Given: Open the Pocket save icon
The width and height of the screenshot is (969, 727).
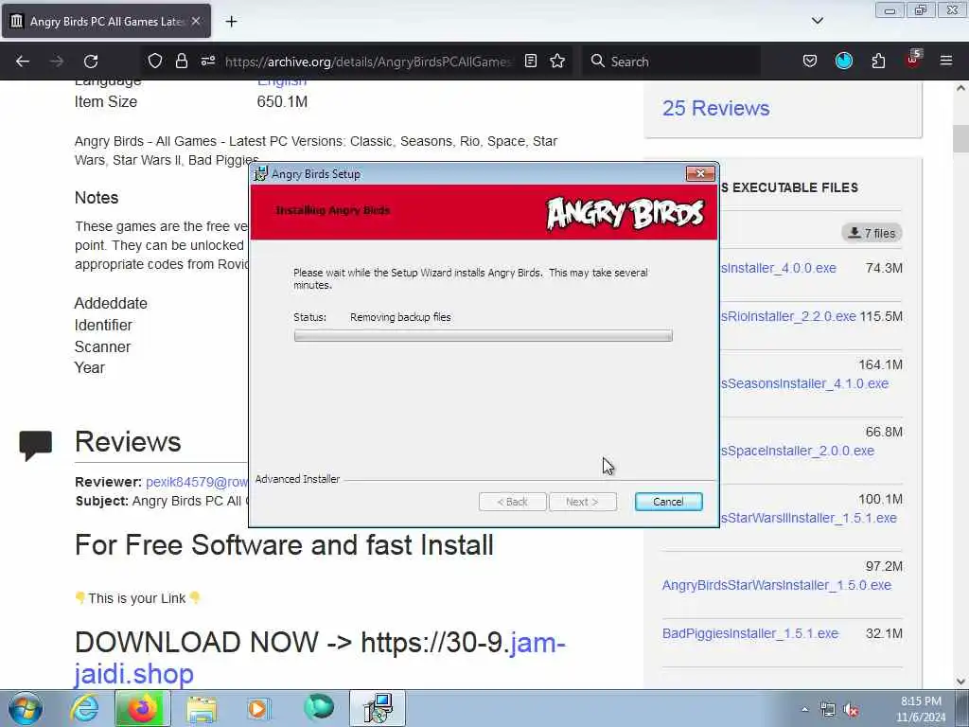Looking at the screenshot, I should 810,61.
